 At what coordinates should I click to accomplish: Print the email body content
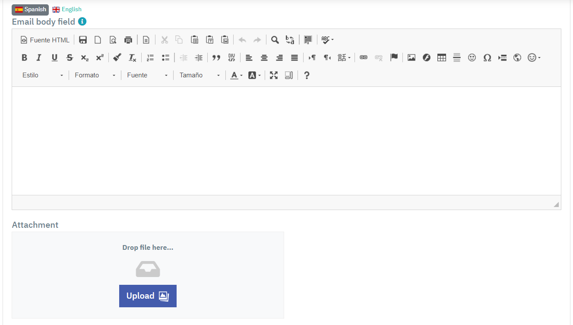pos(128,40)
